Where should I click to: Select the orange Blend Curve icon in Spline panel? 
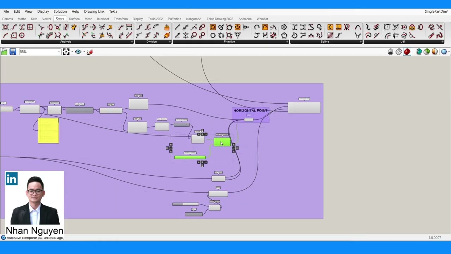click(330, 27)
